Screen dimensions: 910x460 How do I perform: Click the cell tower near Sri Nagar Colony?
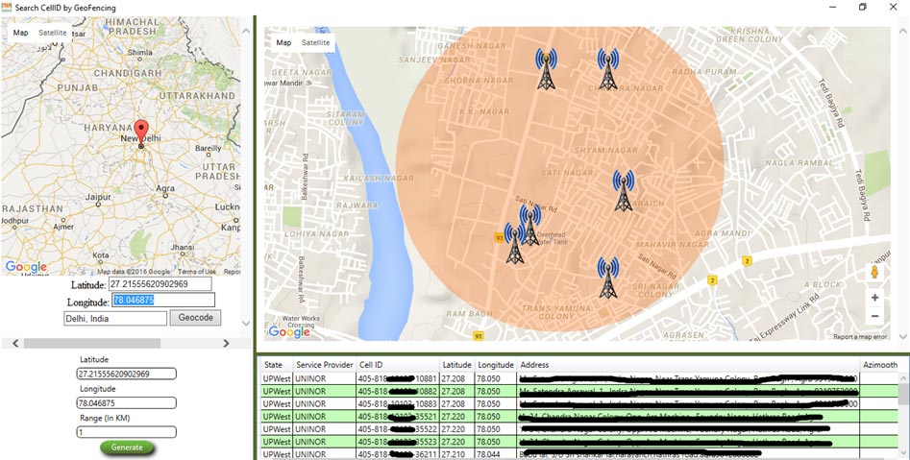click(607, 278)
